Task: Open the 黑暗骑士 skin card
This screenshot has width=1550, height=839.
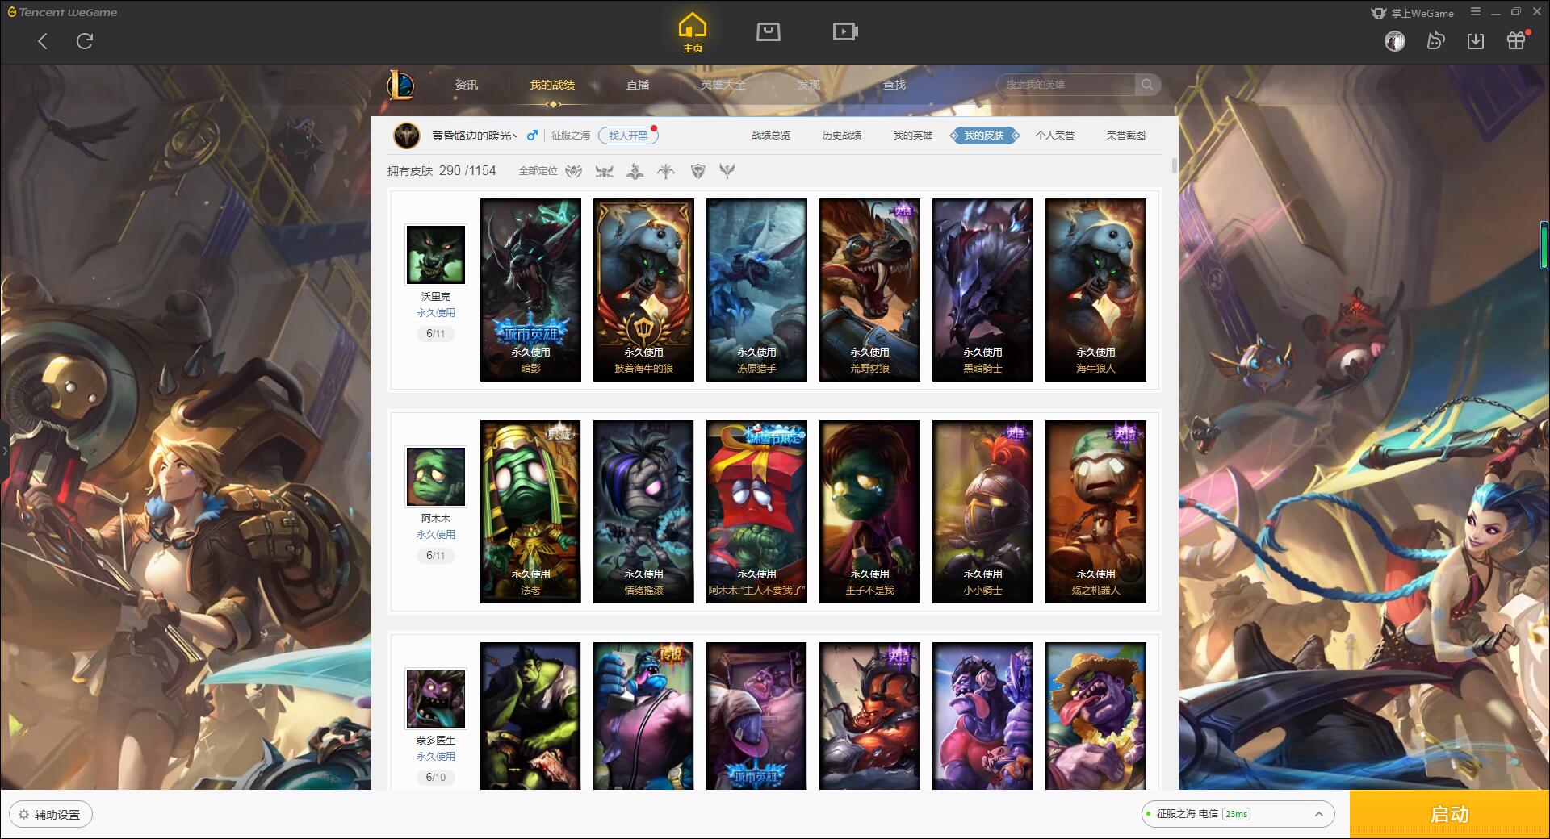Action: tap(982, 290)
